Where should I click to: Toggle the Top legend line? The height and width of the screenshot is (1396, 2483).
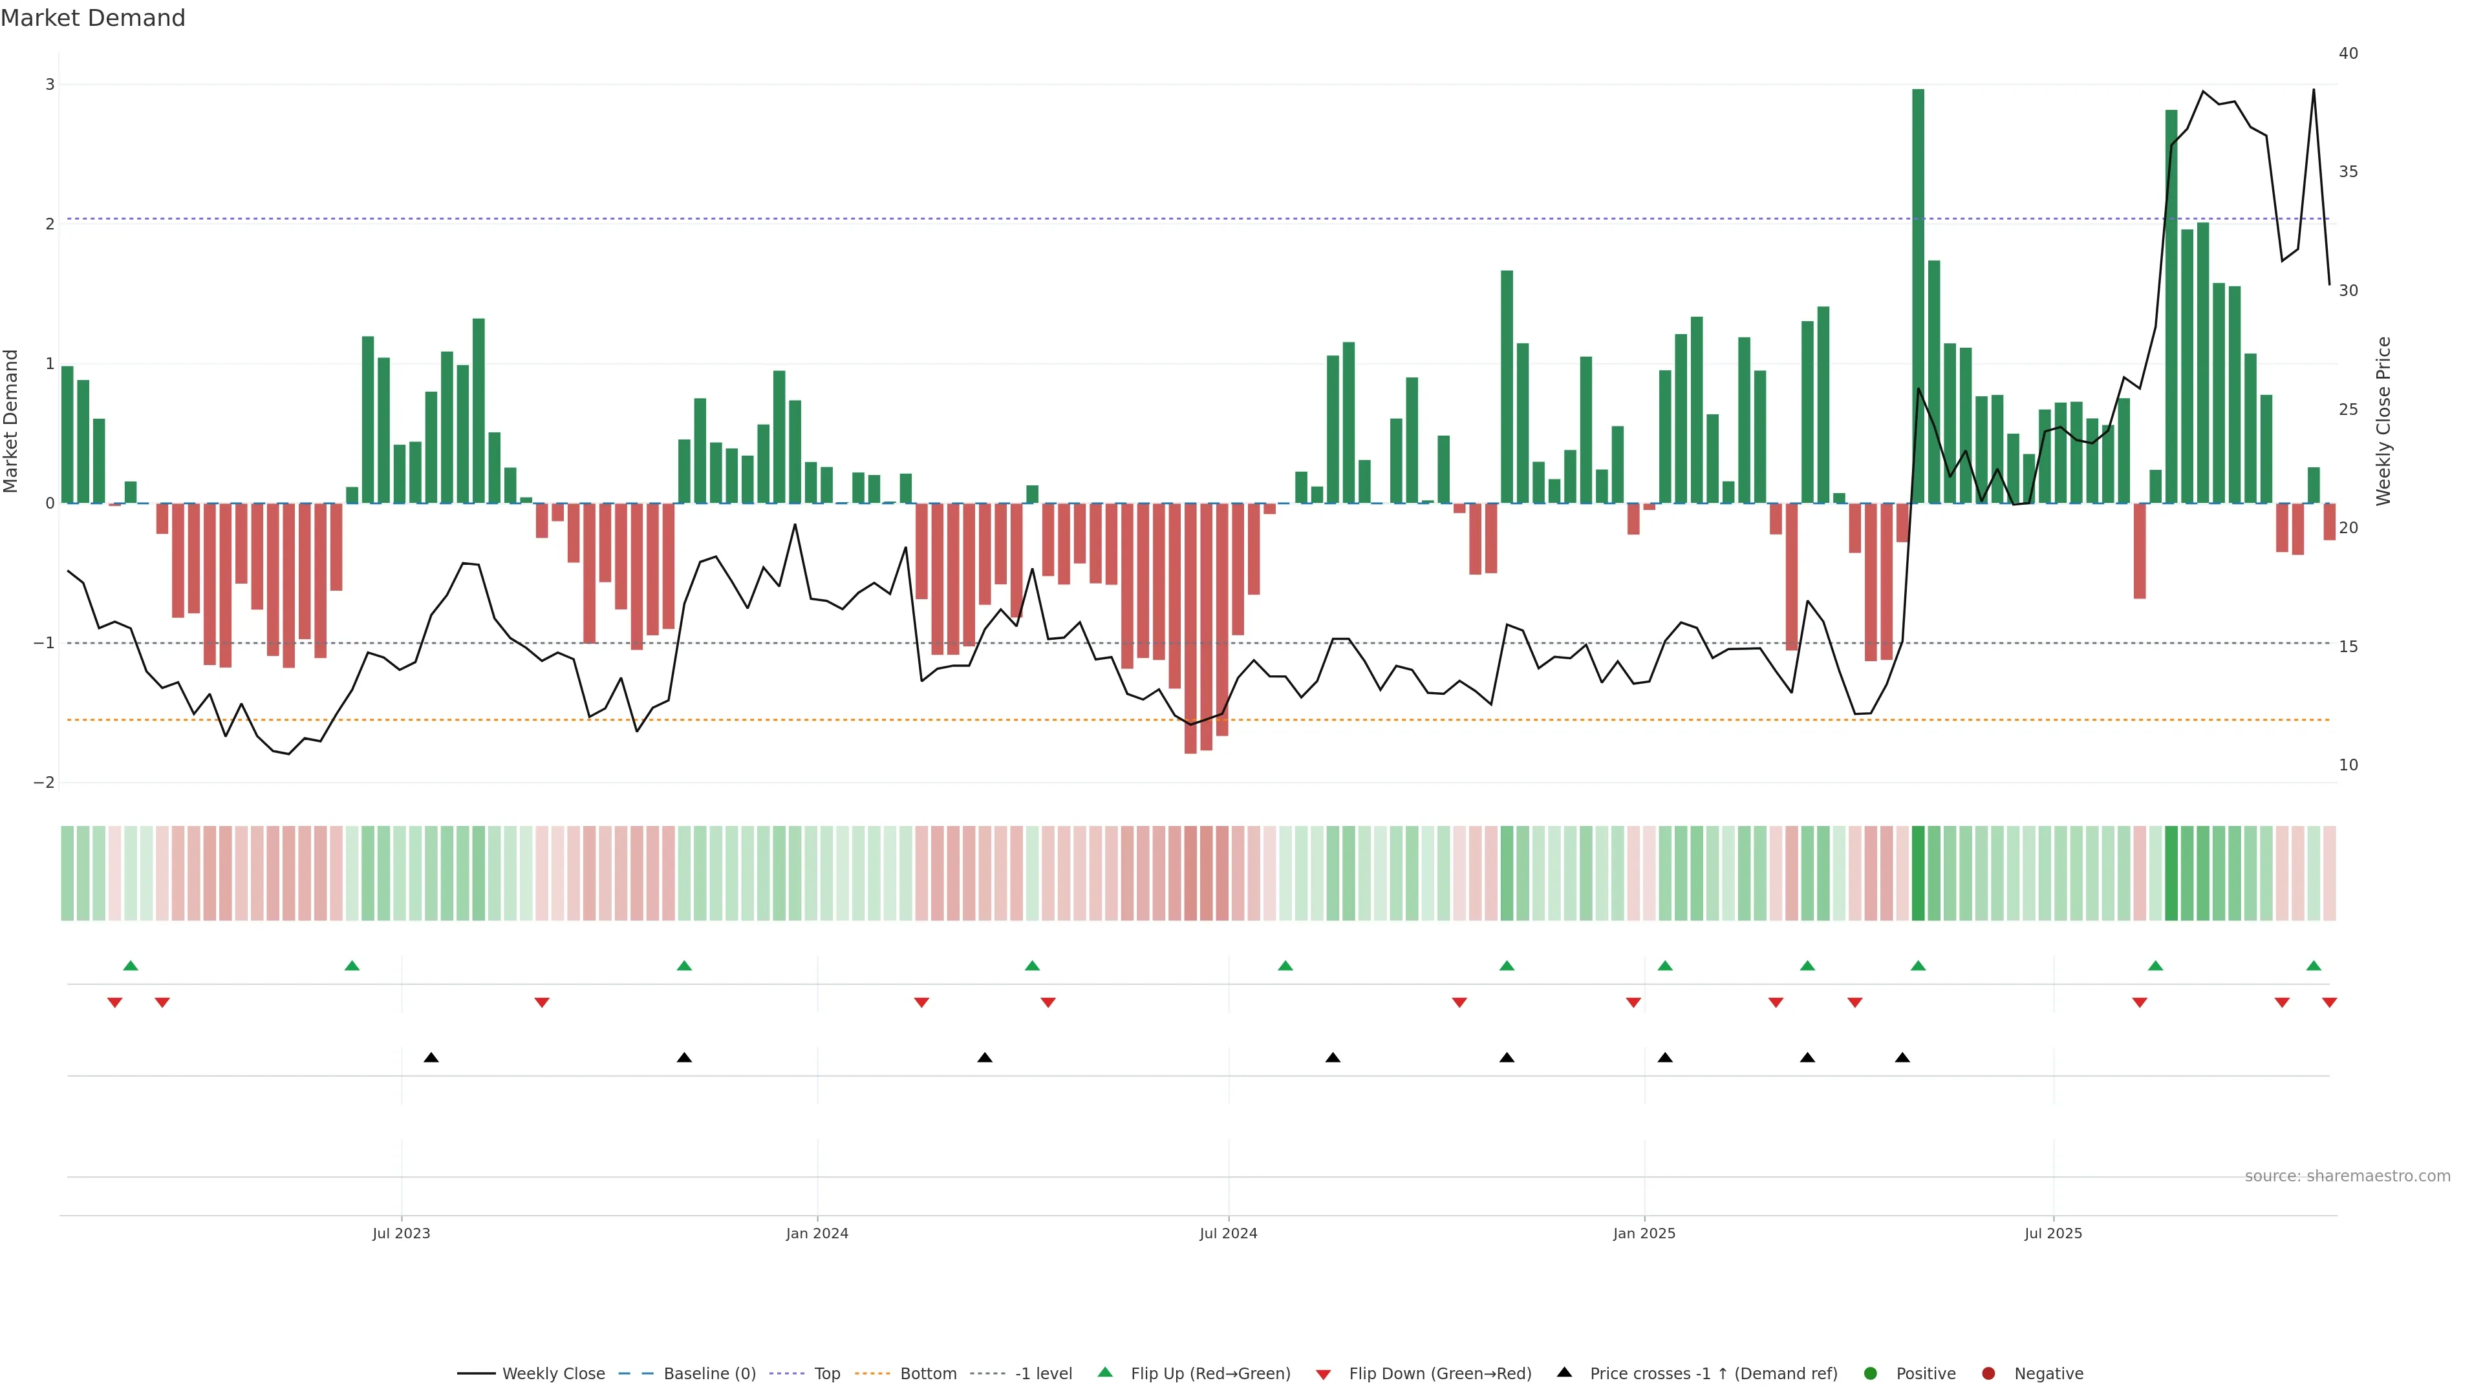tap(826, 1374)
